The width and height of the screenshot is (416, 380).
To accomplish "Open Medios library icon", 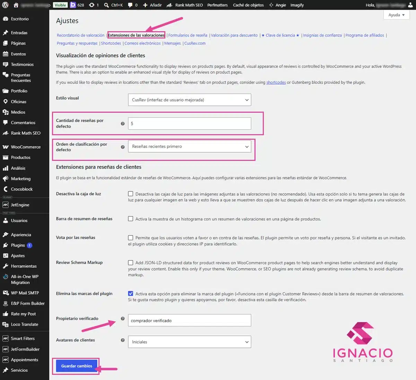I will pyautogui.click(x=6, y=112).
